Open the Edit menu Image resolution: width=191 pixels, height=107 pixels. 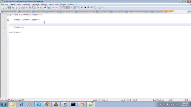click(7, 4)
